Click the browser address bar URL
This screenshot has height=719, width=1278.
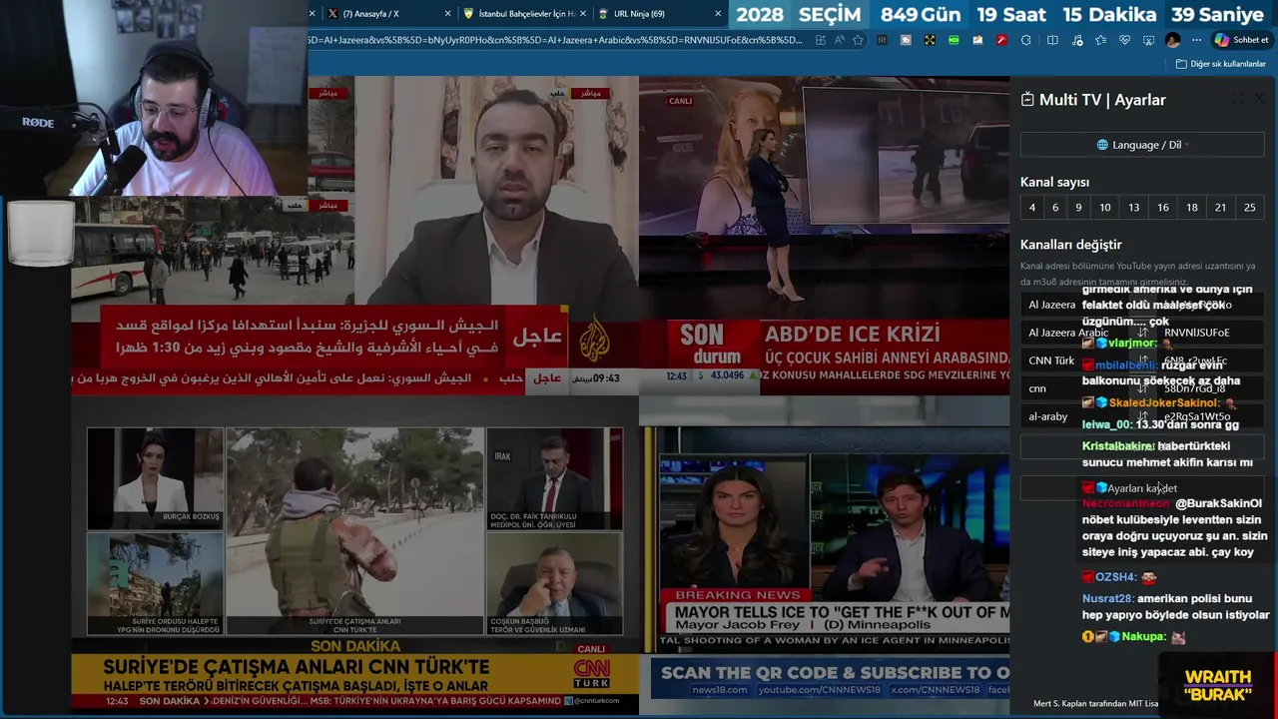click(x=555, y=40)
